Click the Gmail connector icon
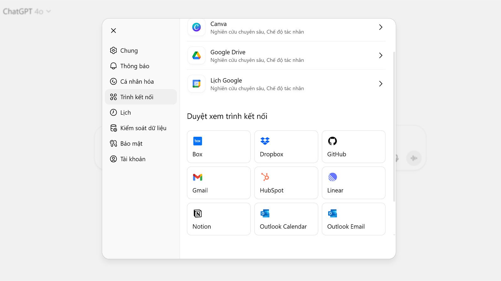 coord(198,177)
